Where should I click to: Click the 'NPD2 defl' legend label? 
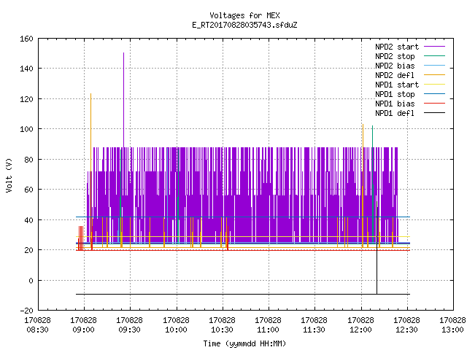395,75
